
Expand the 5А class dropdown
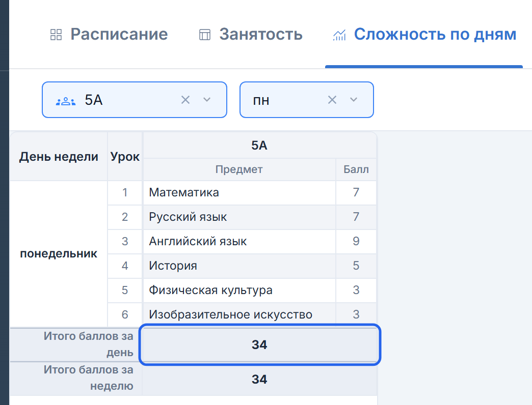(207, 100)
